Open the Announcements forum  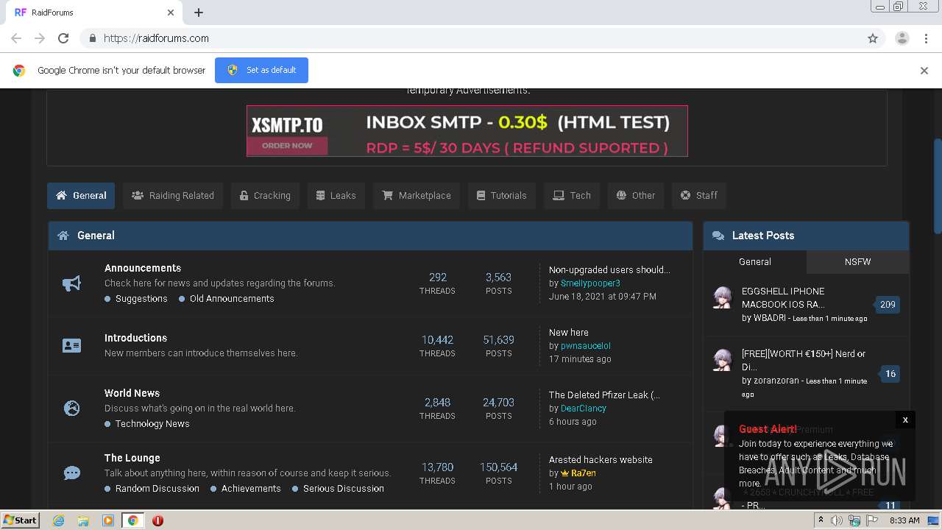click(143, 268)
